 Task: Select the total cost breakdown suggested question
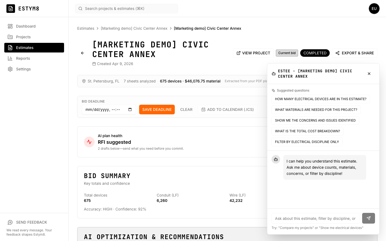307,131
